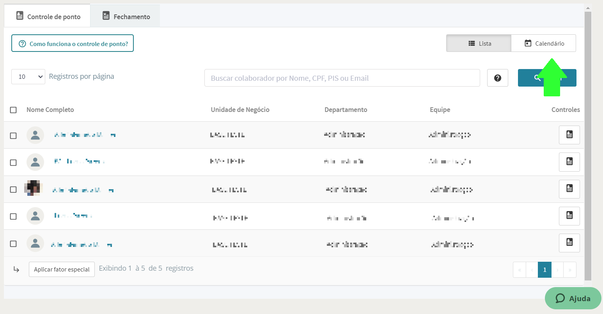Switch to the Fechamento tab
The width and height of the screenshot is (603, 314).
126,16
